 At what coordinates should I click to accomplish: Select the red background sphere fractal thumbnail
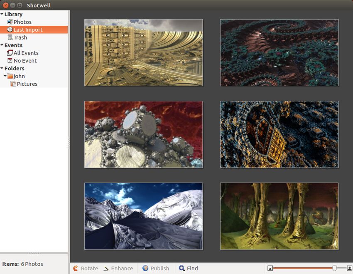(x=144, y=135)
